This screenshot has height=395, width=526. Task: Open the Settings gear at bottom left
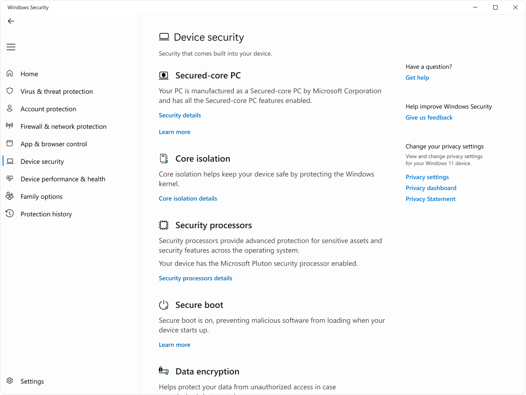(x=10, y=381)
